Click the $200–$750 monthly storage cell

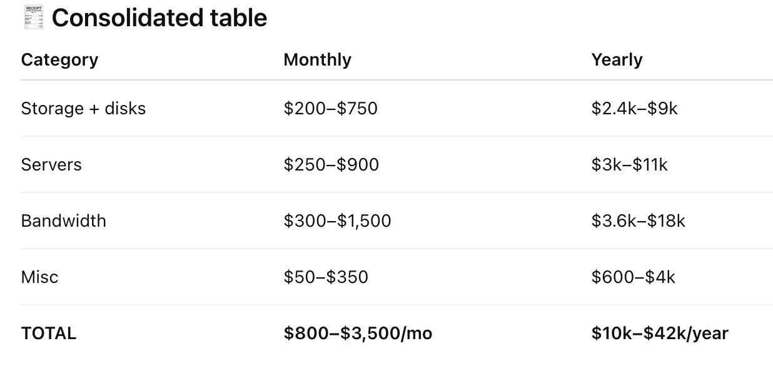pos(330,109)
